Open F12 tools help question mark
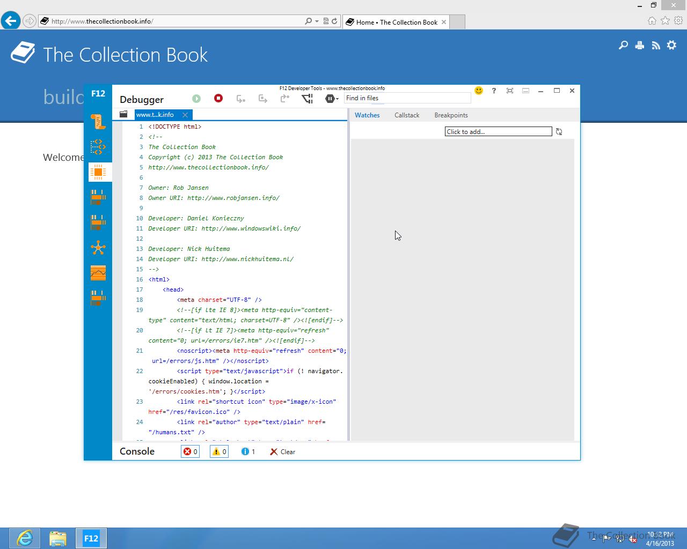Screen dimensions: 687x549 point(494,91)
